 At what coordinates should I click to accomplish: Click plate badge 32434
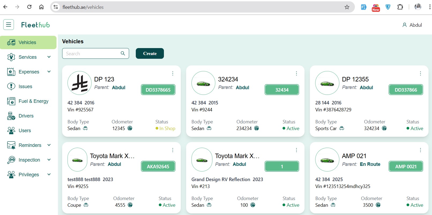coord(282,90)
